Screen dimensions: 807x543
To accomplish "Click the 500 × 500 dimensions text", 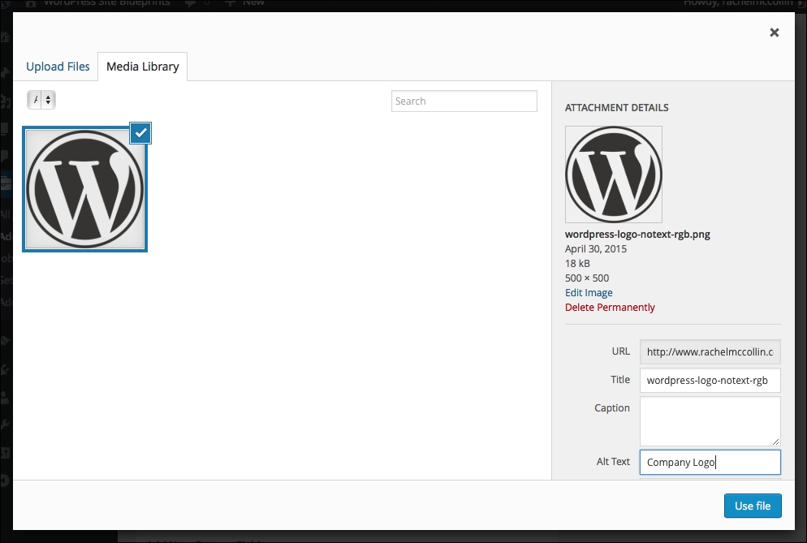I will click(x=587, y=278).
